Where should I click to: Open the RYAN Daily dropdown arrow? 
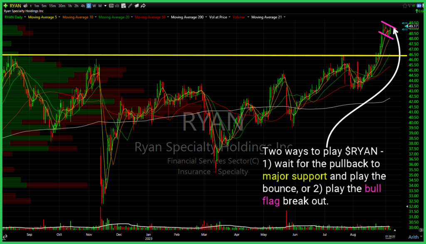point(25,17)
